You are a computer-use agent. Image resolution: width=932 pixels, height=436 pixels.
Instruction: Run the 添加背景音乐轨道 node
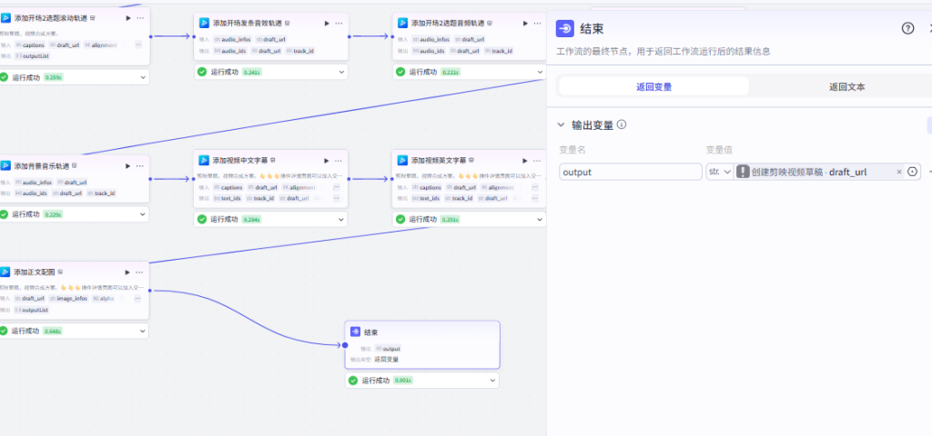(x=127, y=165)
